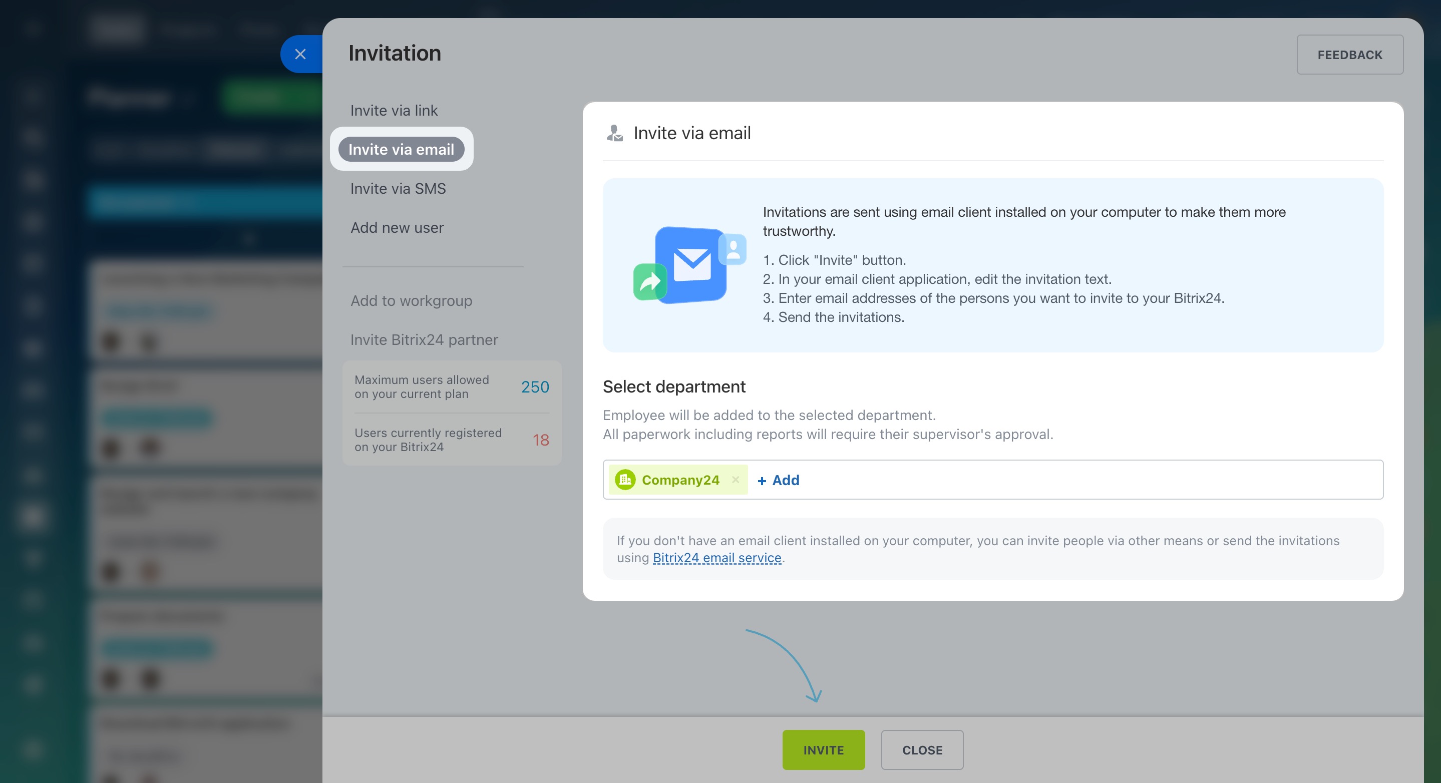This screenshot has height=783, width=1441.
Task: Close the Invitation slider with the blue X
Action: tap(300, 54)
